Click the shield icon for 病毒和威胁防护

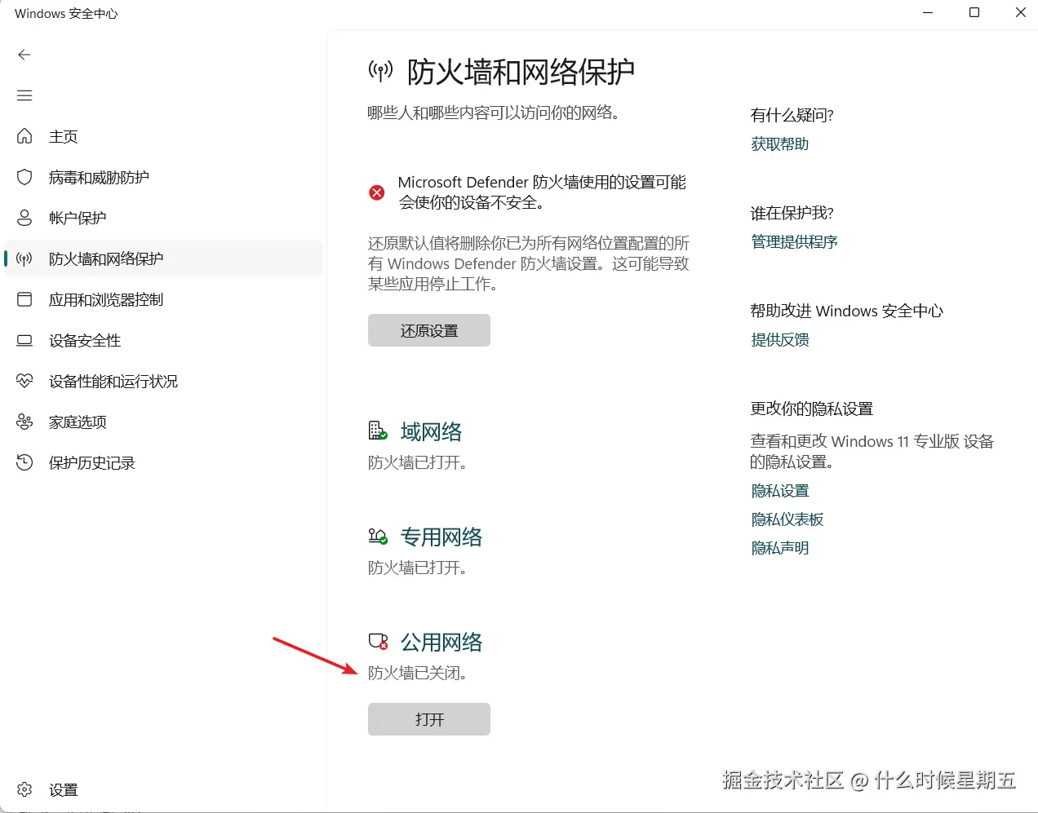(24, 177)
